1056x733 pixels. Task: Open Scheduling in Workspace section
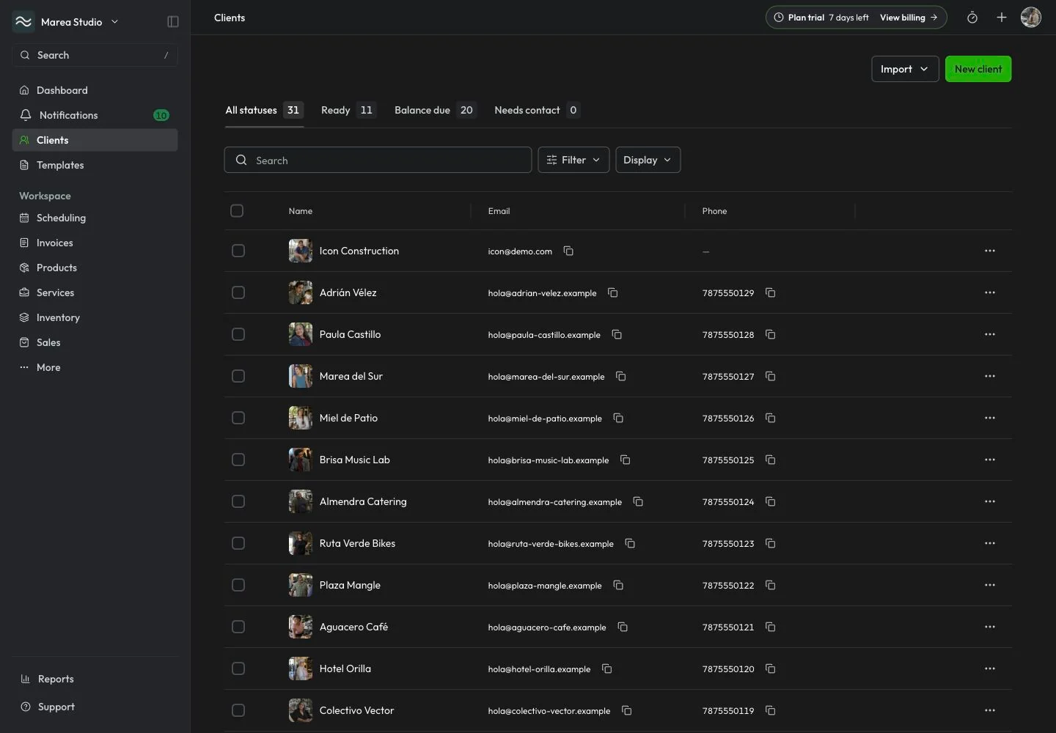(95, 218)
